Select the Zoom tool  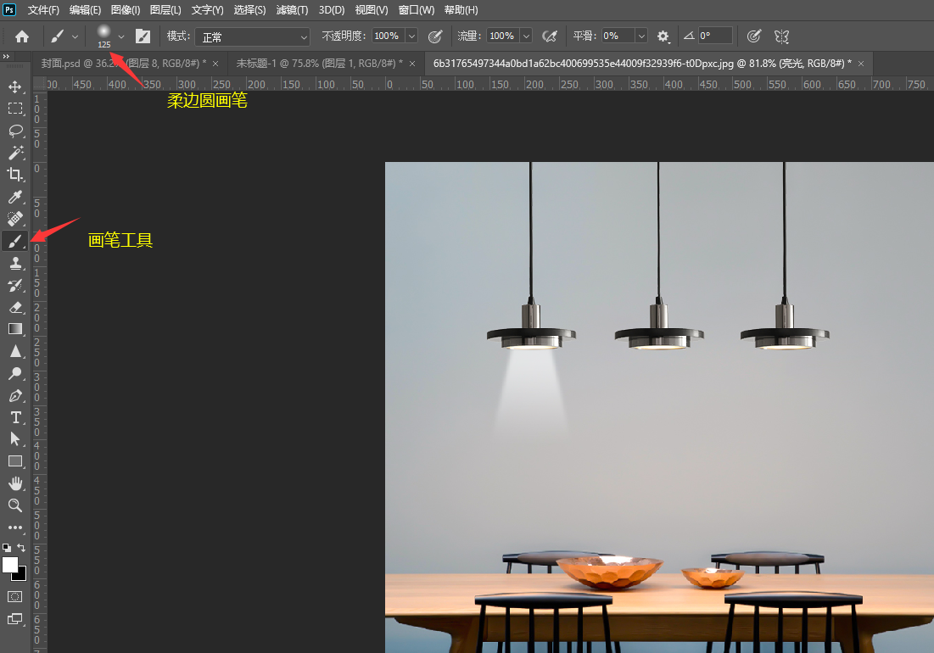point(15,505)
